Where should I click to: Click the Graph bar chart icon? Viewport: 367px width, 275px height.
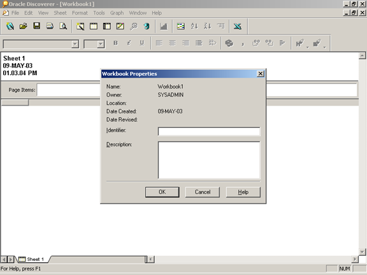(x=164, y=26)
